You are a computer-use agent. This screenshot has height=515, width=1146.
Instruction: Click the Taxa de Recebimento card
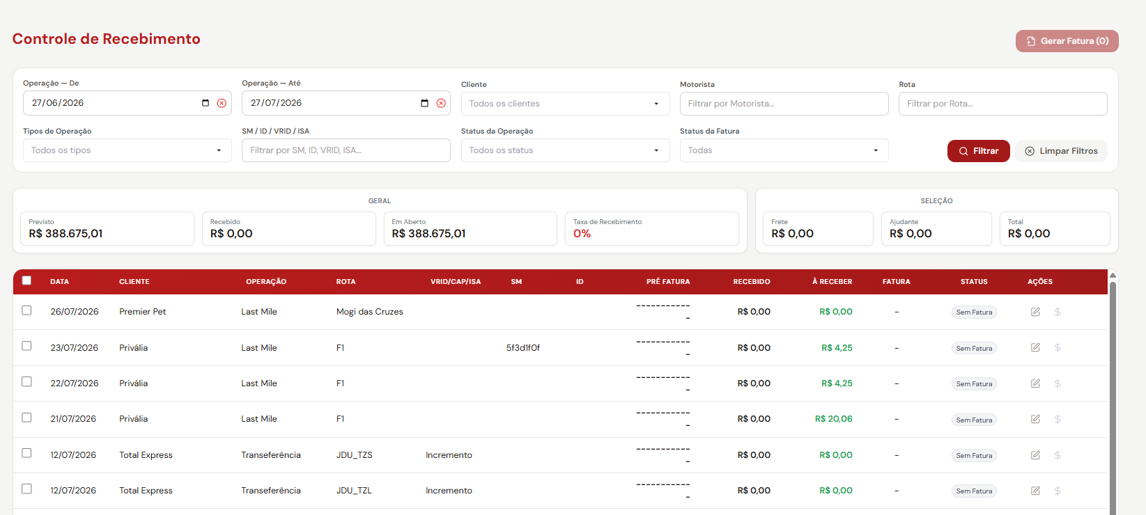(651, 229)
